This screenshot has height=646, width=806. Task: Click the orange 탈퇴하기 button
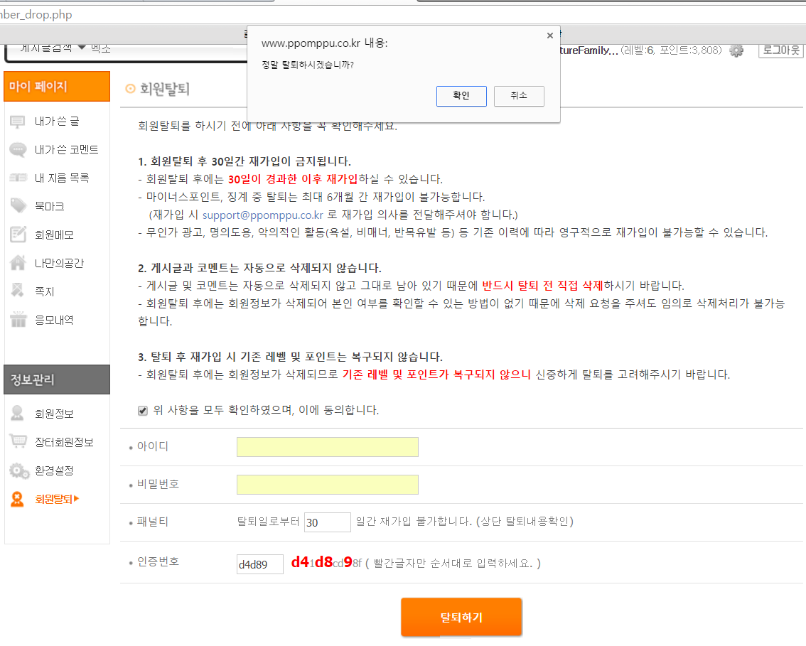coord(461,617)
